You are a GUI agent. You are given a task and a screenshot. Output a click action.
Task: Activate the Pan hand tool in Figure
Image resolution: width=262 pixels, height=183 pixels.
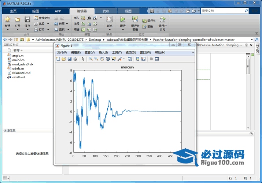pyautogui.click(x=102, y=59)
